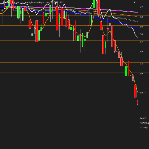Click the '67' price axis label
This screenshot has width=149, height=149.
click(141, 7)
